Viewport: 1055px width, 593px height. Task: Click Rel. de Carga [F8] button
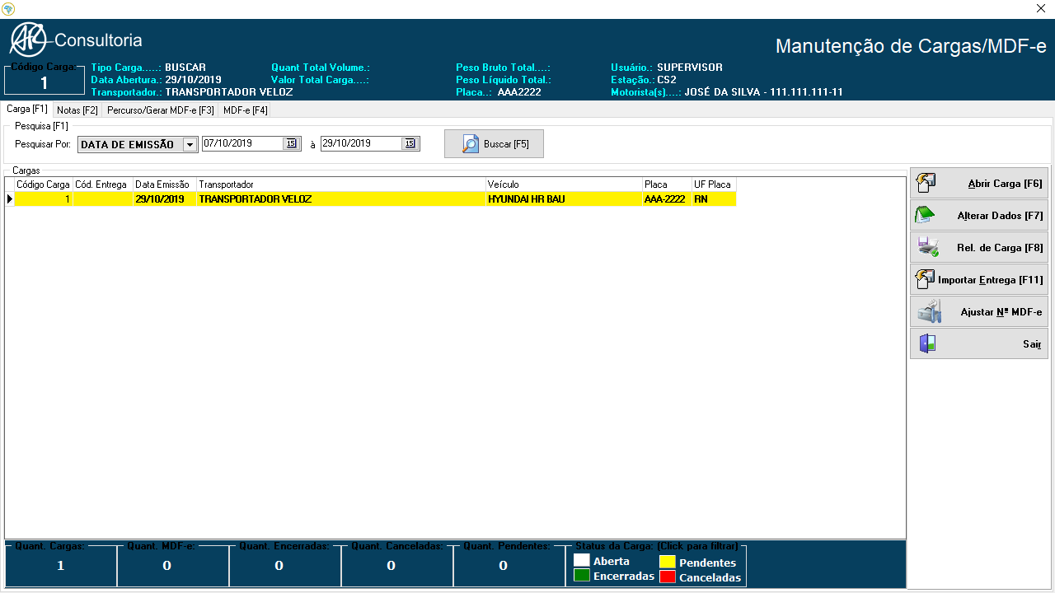point(979,248)
